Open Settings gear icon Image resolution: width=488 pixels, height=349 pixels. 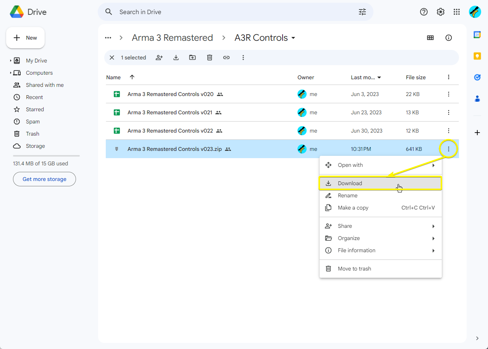coord(441,12)
